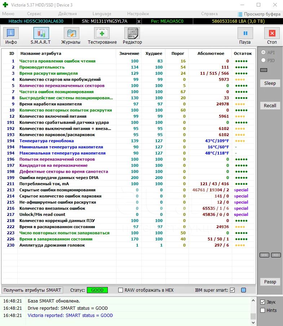Click the log scrollbar thumb
This screenshot has width=283, height=326.
(x=253, y=316)
